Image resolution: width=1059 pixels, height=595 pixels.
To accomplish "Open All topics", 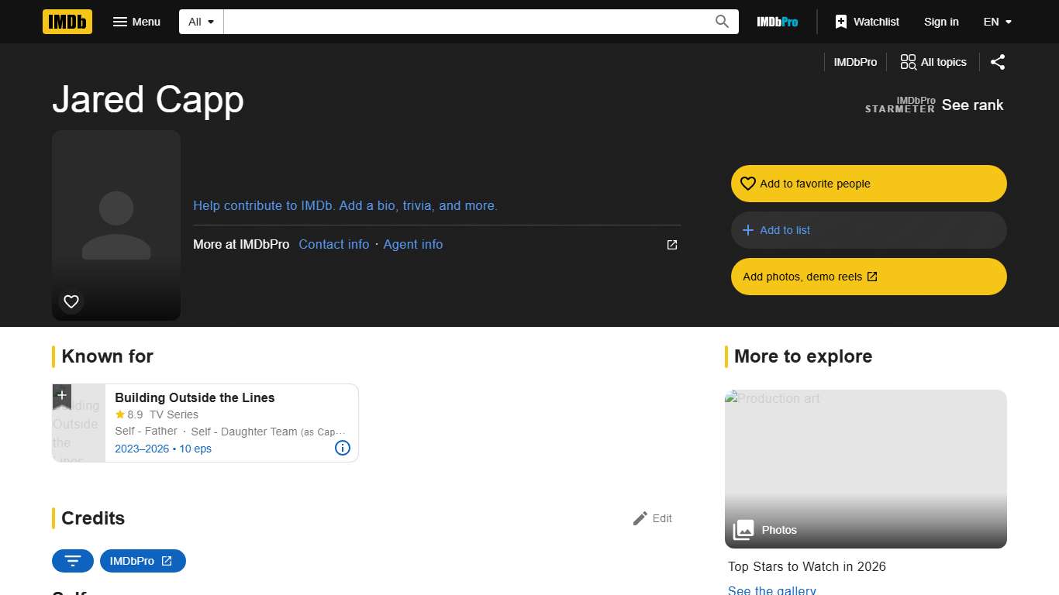I will point(933,62).
